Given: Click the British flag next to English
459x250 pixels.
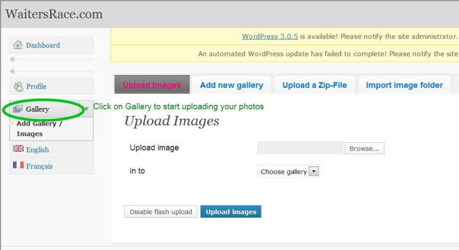Looking at the screenshot, I should click(x=18, y=149).
